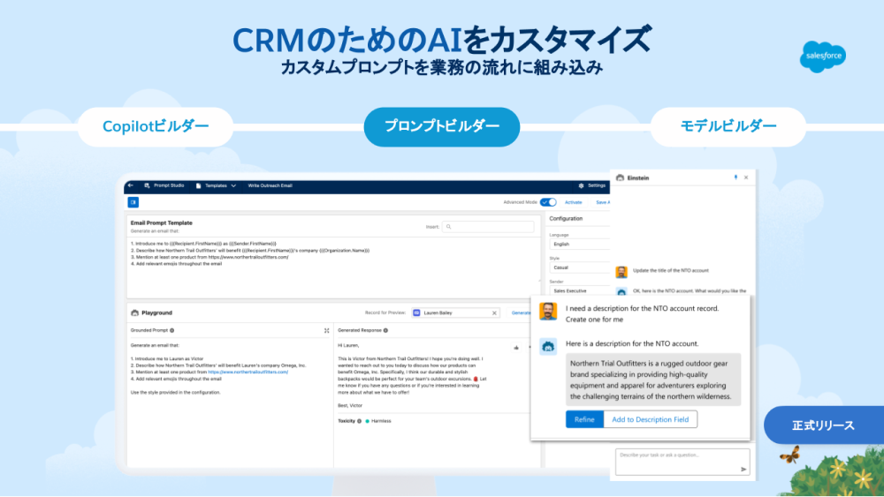The image size is (884, 497).
Task: Click the Refine button
Action: point(584,419)
